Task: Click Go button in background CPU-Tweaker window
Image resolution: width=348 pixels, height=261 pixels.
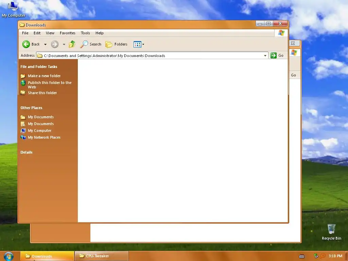Action: (x=293, y=75)
